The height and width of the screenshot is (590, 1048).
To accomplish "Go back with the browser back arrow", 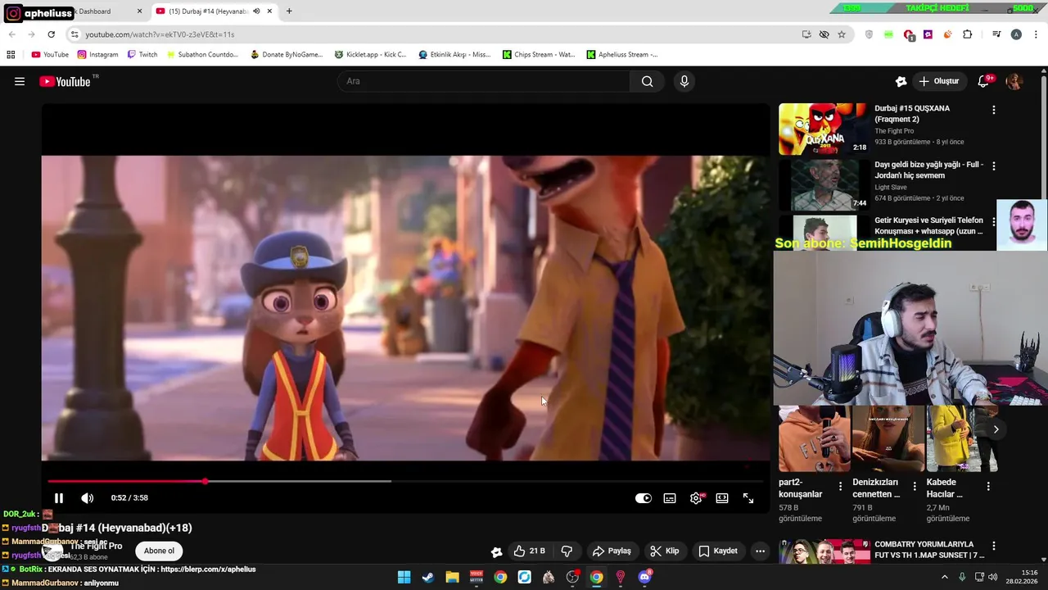I will tap(11, 34).
